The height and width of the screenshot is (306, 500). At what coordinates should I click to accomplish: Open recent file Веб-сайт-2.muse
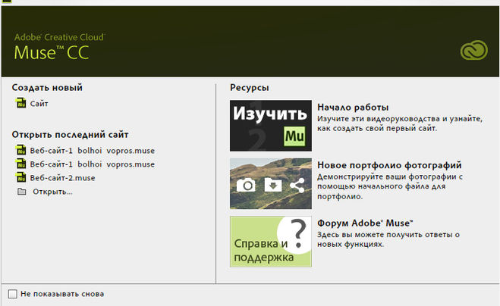point(62,178)
